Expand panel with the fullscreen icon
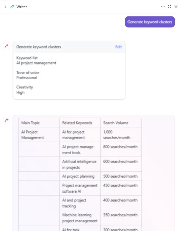Screen dimensions: 178x231 (x=169, y=7)
